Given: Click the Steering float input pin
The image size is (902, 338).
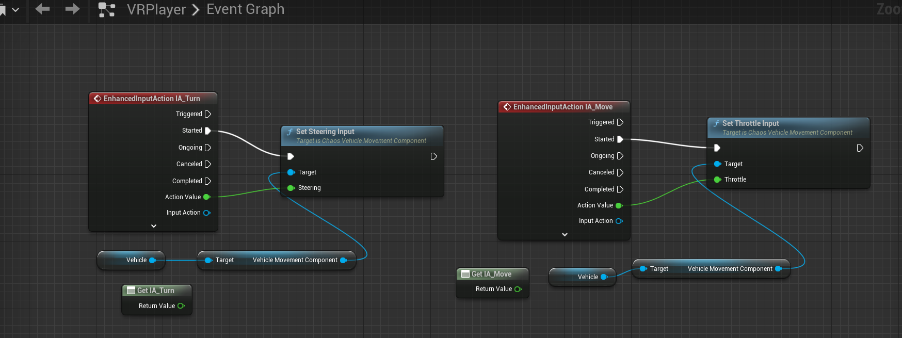Looking at the screenshot, I should click(291, 188).
